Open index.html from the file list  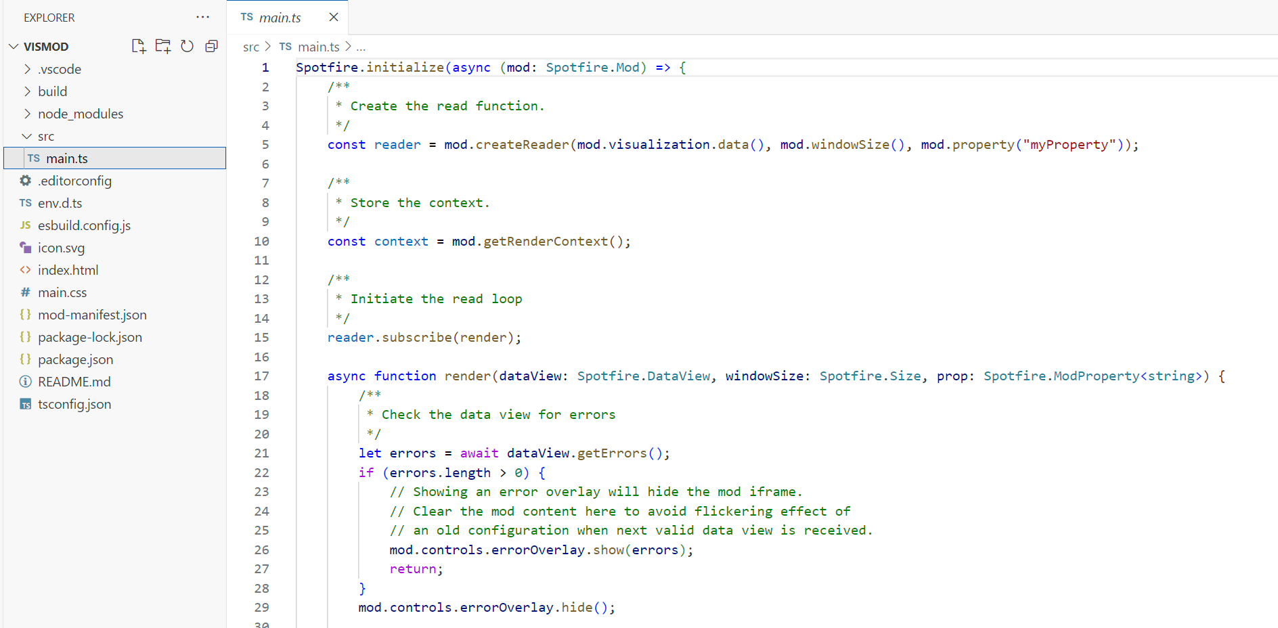[x=115, y=270]
